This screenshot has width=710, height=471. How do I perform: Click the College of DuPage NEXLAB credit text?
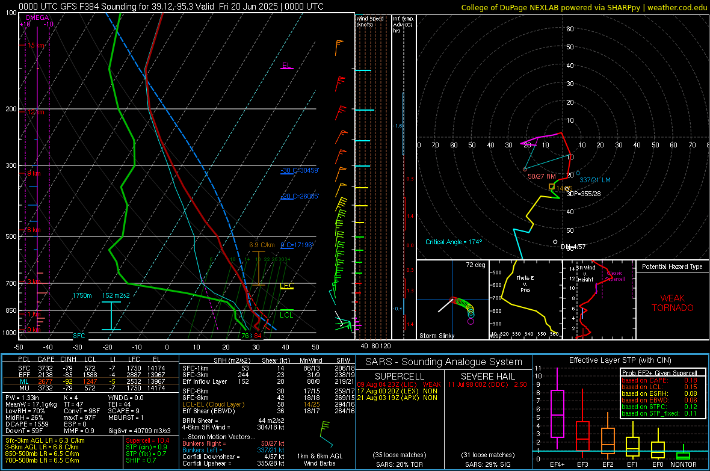point(584,7)
